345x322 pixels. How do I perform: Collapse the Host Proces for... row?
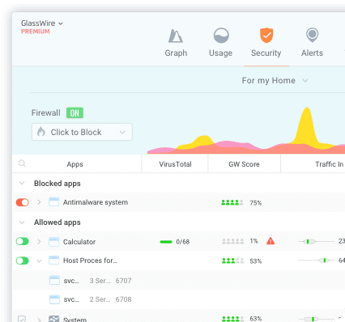pyautogui.click(x=39, y=261)
